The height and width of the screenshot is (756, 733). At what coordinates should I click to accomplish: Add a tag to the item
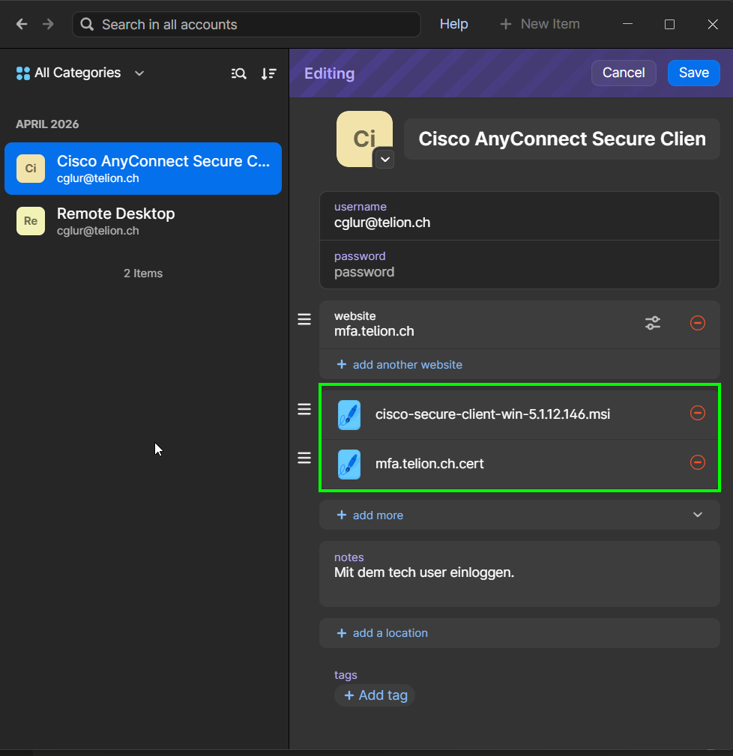[375, 695]
